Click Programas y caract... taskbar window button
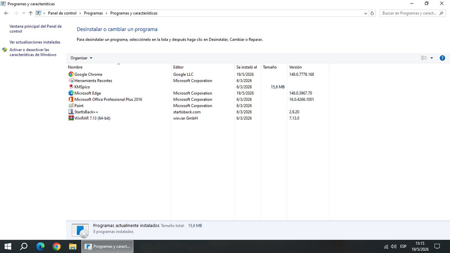The width and height of the screenshot is (450, 253). [x=107, y=247]
